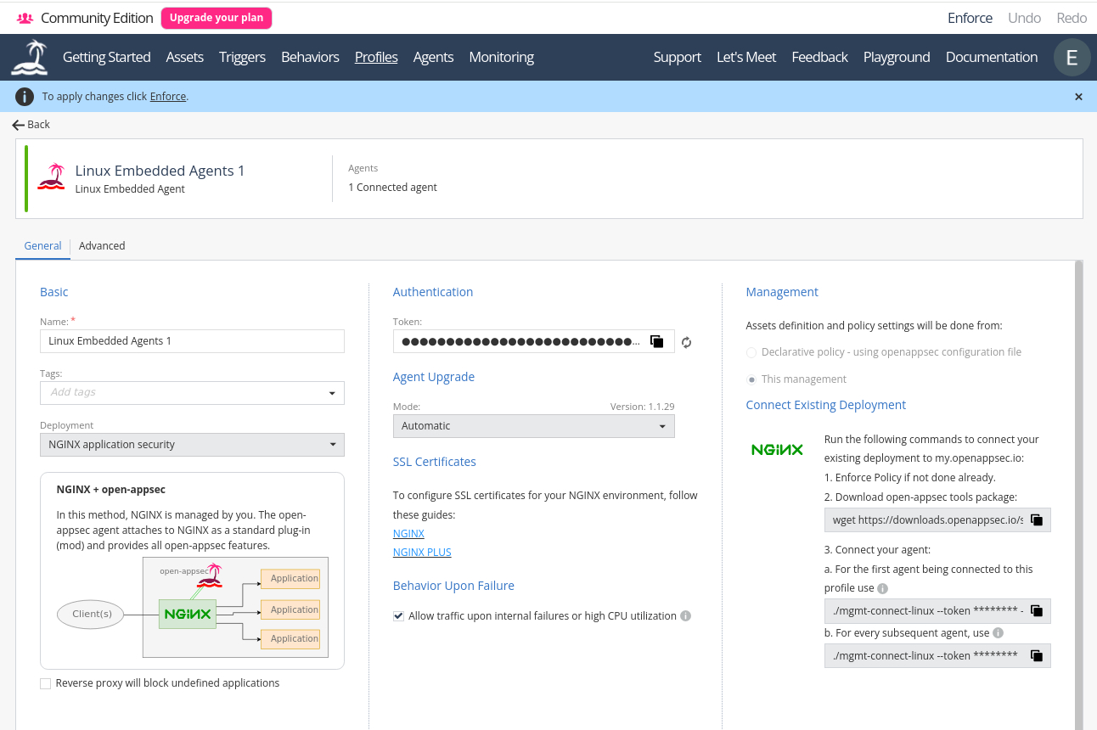Viewport: 1097px width, 730px height.
Task: Open the Tags dropdown
Action: coord(331,393)
